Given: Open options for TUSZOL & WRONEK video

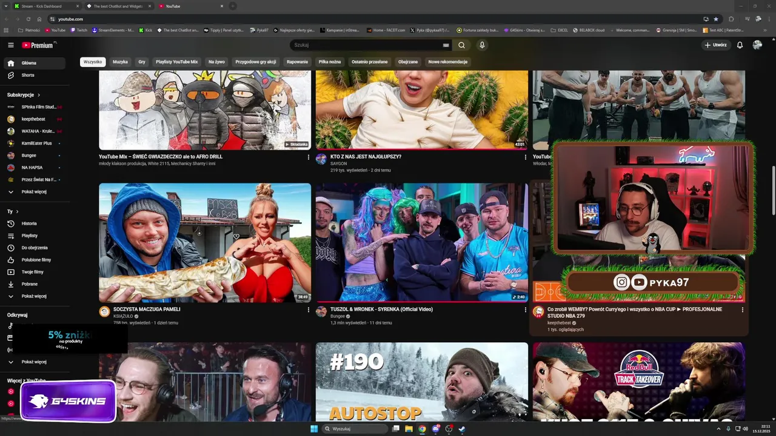Looking at the screenshot, I should (526, 309).
